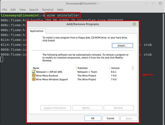Click the Apply button
Screen dimensions: 165x125
pos(129,118)
